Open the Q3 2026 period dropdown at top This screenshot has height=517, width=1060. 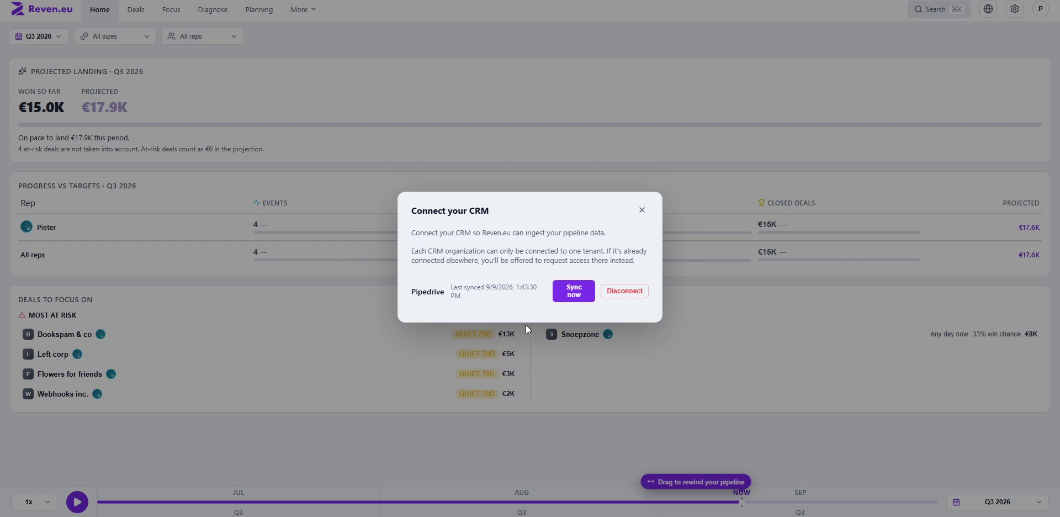[x=39, y=36]
